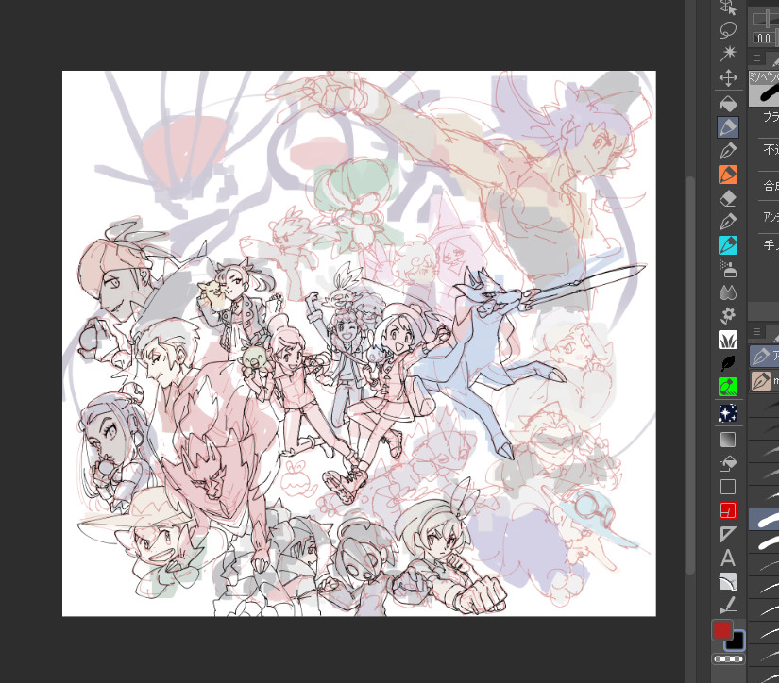Viewport: 779px width, 683px height.
Task: Select the pen nib tool above orange marker
Action: pyautogui.click(x=728, y=150)
